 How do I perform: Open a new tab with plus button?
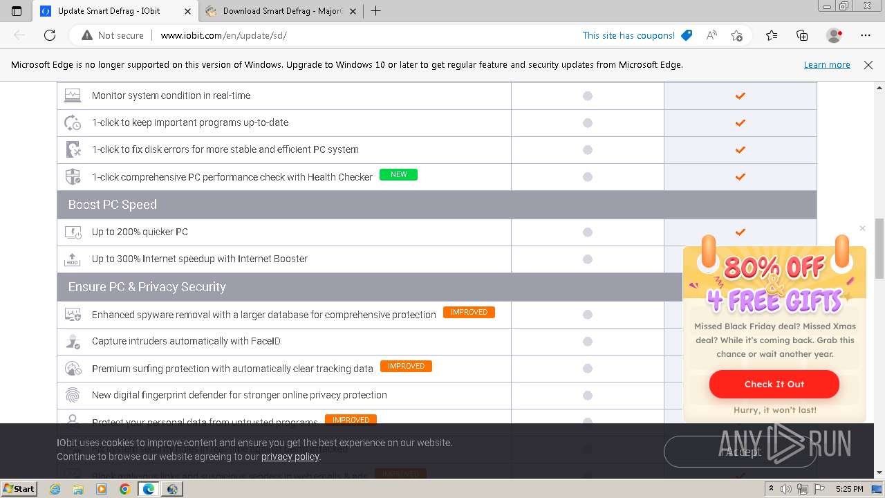click(x=375, y=11)
